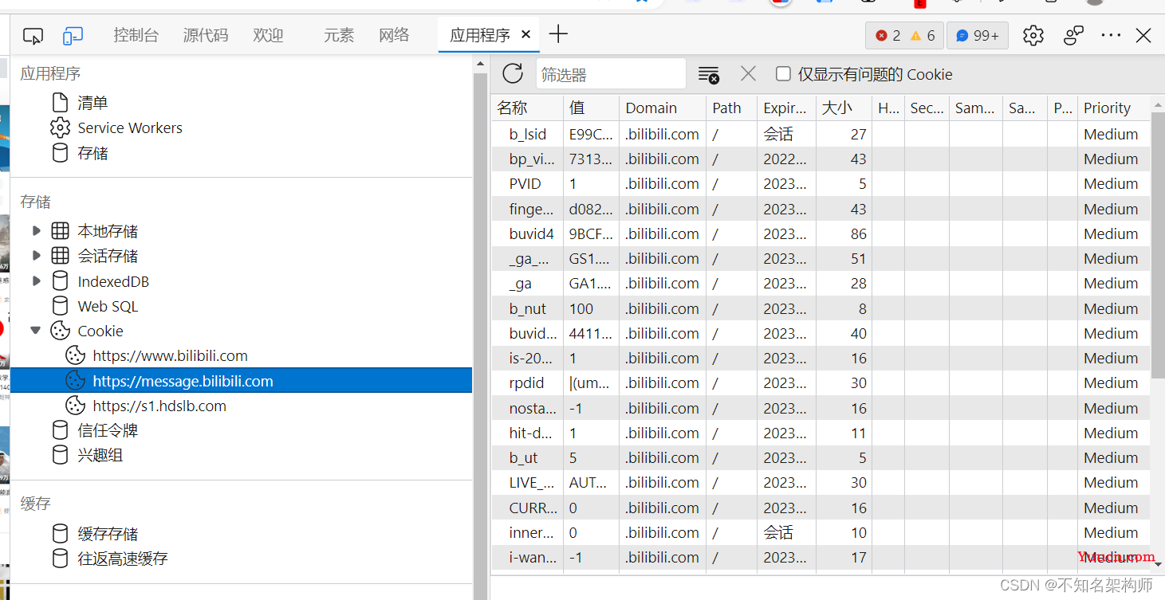This screenshot has height=600, width=1165.
Task: Select the b_ut cookie row
Action: tap(821, 457)
